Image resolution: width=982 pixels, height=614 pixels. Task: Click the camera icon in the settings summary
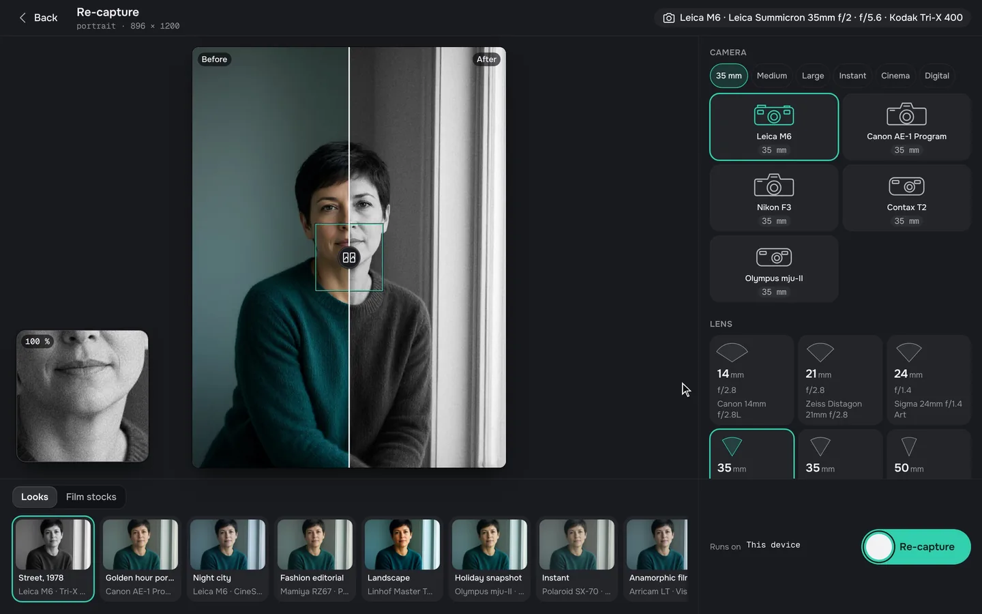(669, 18)
